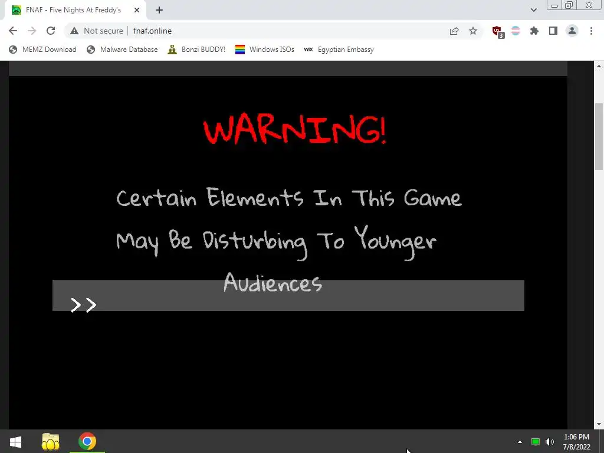Image resolution: width=604 pixels, height=453 pixels.
Task: Open the Extensions puzzle piece menu
Action: tap(534, 31)
